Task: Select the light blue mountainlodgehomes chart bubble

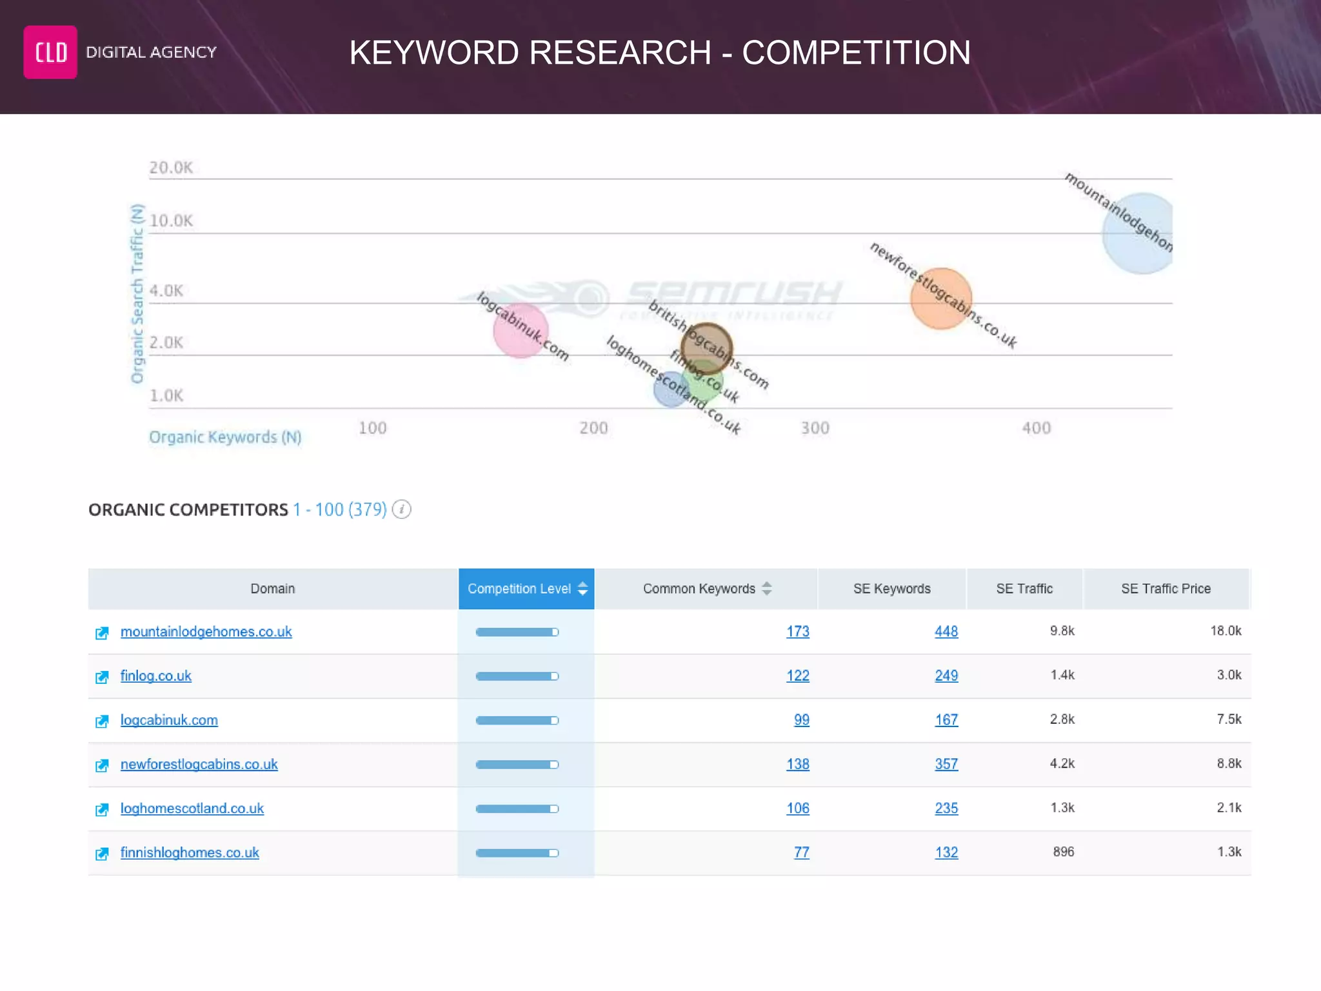Action: 1138,234
